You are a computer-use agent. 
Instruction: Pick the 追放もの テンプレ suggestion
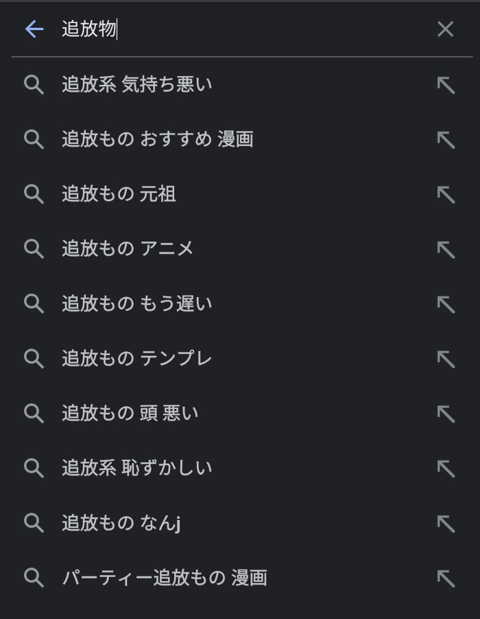point(137,358)
